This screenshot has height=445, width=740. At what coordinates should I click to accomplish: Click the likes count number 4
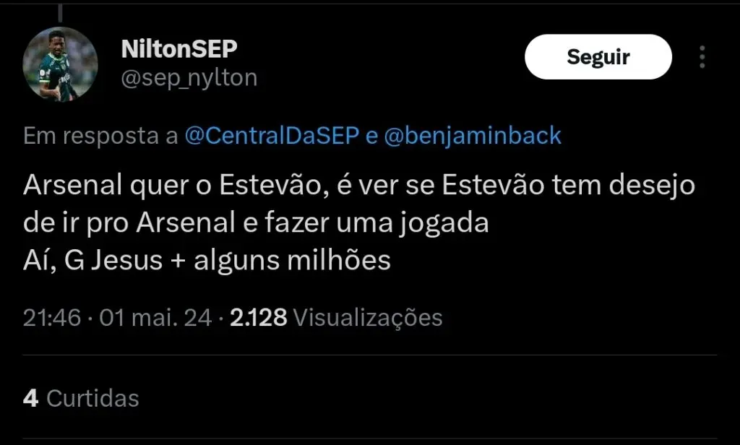30,397
